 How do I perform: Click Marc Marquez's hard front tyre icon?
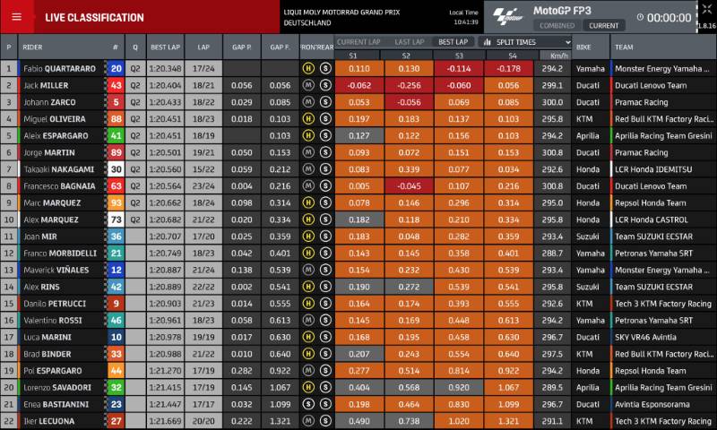point(308,202)
